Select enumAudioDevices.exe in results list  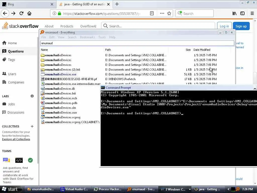click(x=61, y=74)
